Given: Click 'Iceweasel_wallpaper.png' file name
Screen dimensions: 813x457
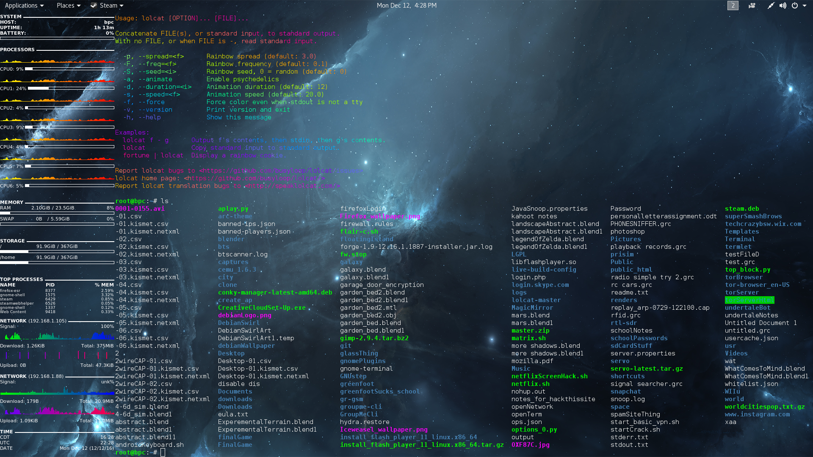Looking at the screenshot, I should (384, 429).
